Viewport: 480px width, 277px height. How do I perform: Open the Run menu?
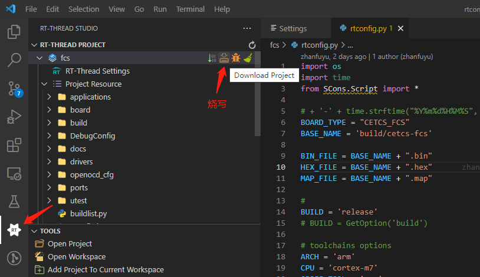point(160,9)
